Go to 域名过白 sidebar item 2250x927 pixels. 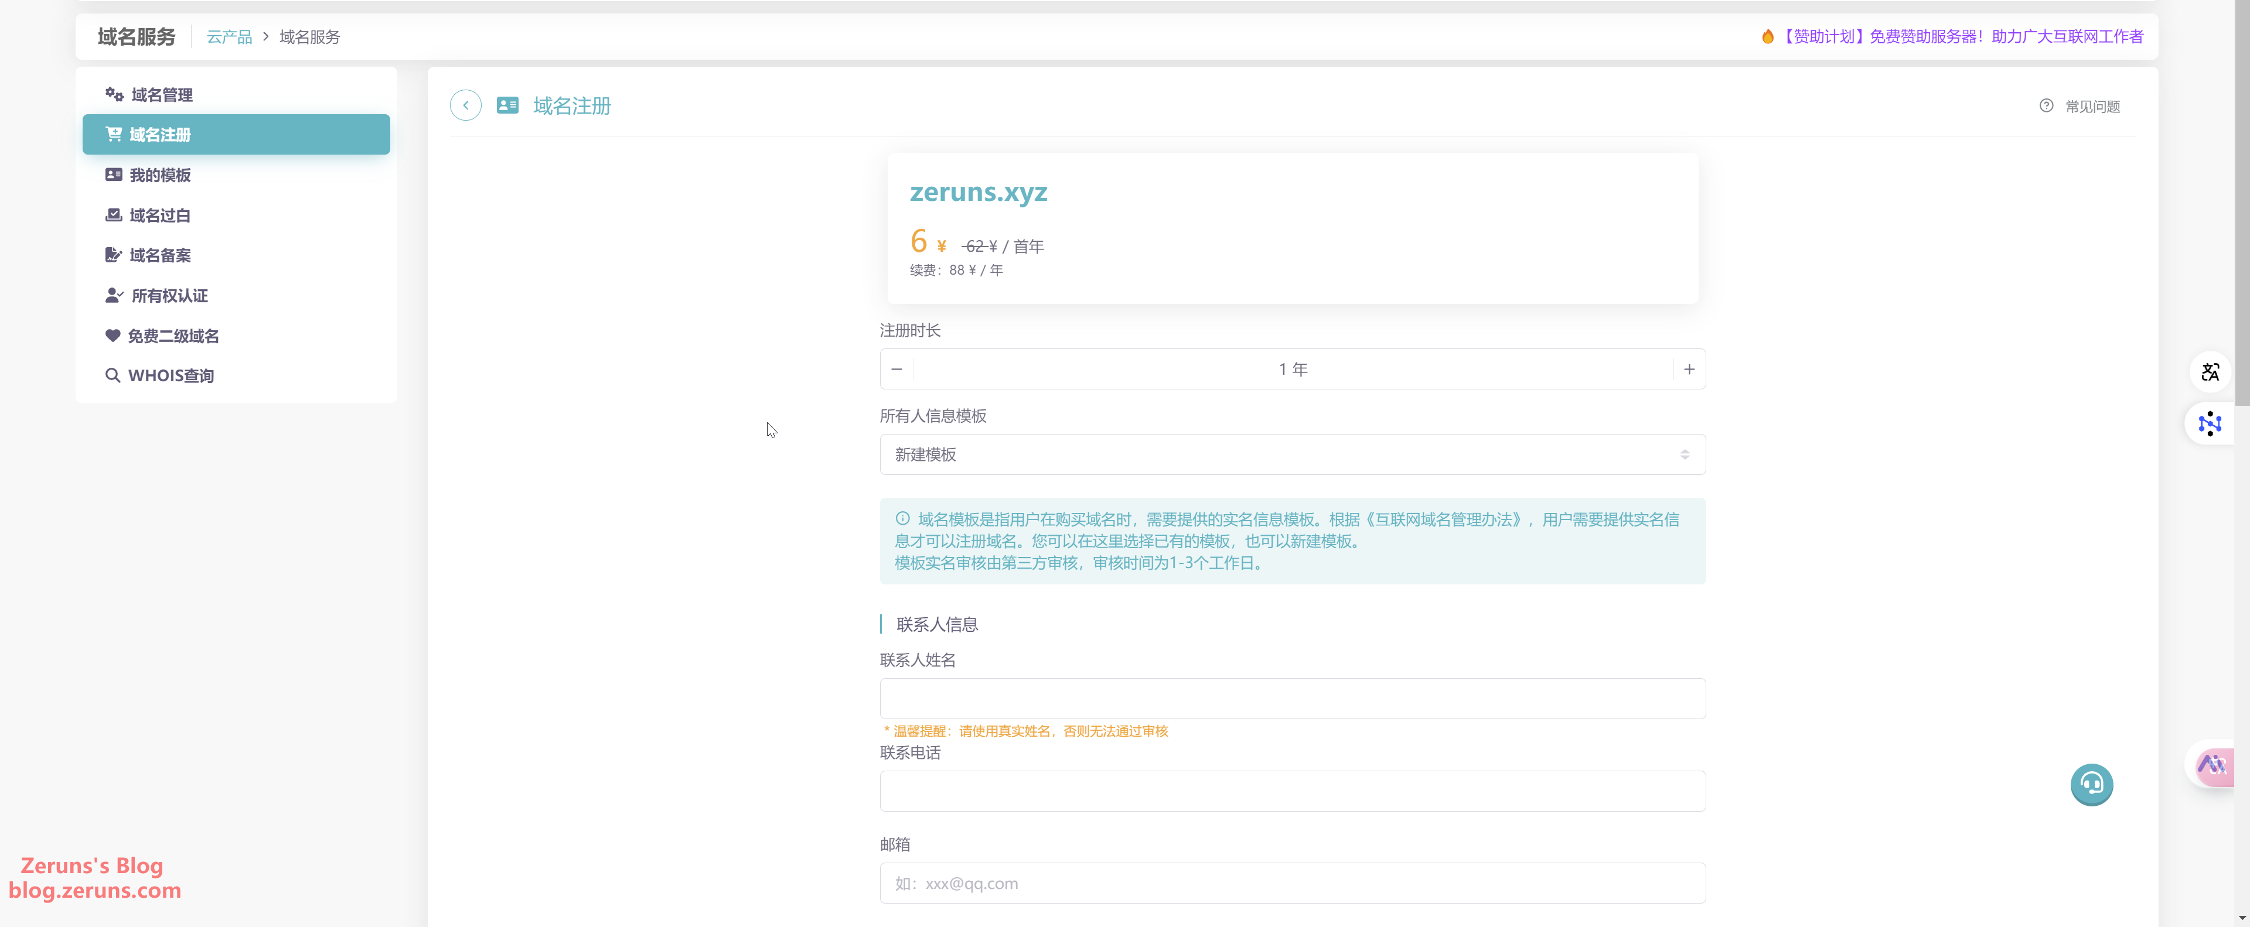click(160, 215)
